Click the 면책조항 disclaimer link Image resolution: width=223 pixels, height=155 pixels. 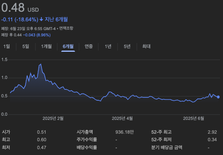tap(66, 28)
